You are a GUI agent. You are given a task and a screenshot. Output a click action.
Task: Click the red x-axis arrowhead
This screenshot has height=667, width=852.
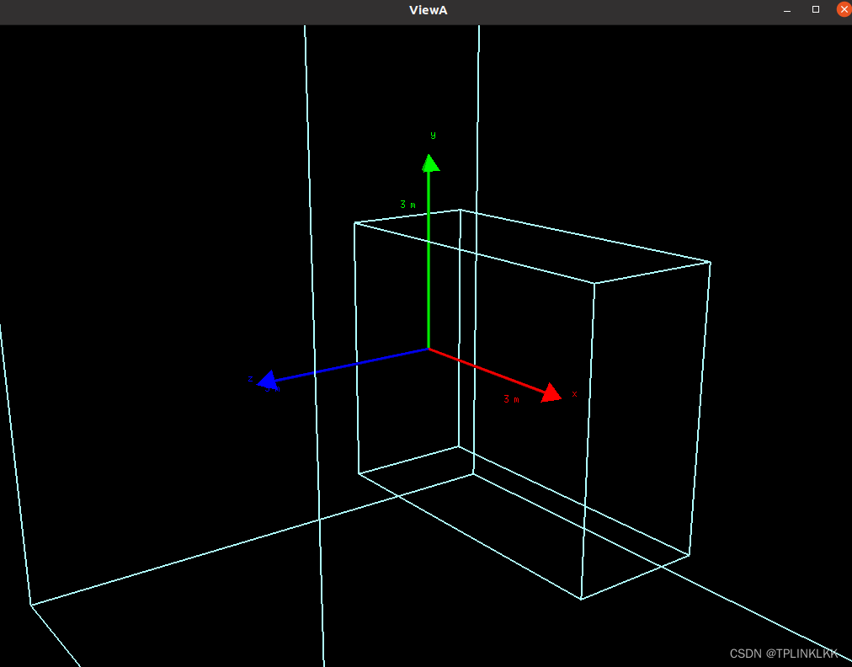(x=551, y=392)
